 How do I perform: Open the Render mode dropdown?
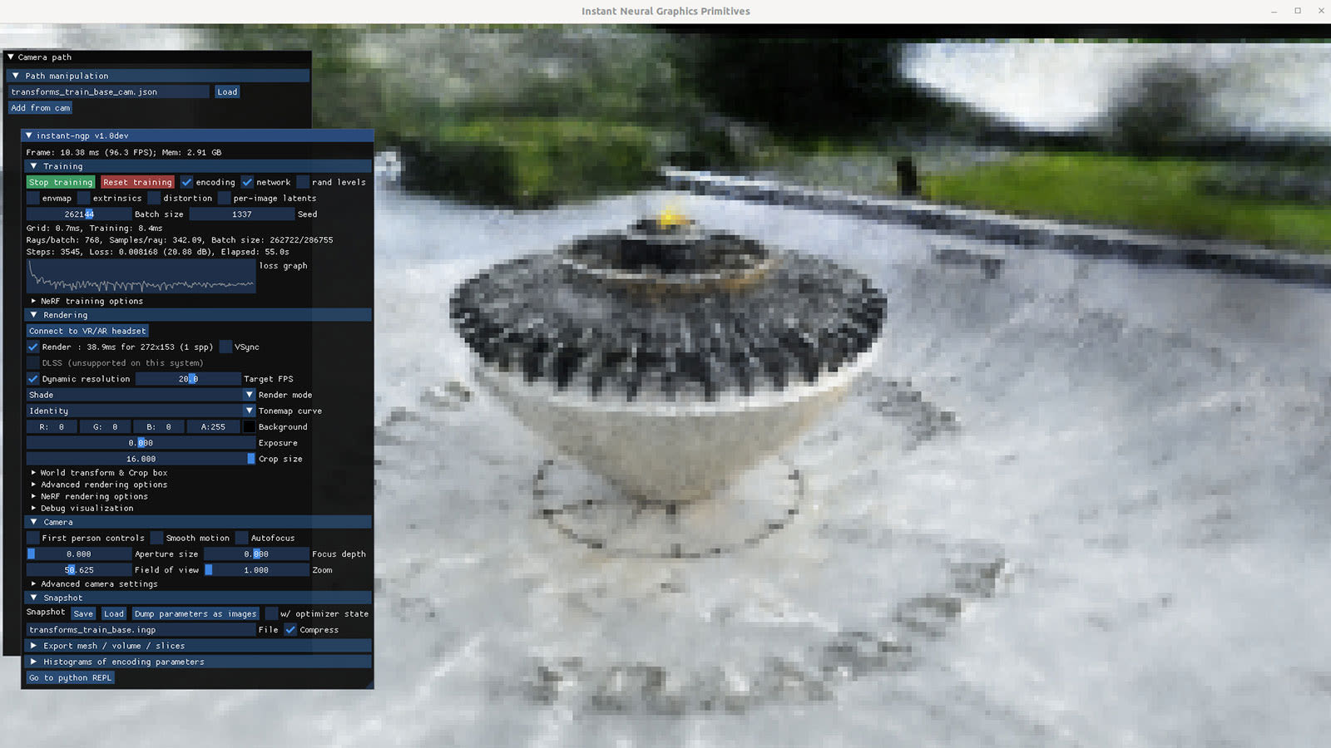coord(249,395)
